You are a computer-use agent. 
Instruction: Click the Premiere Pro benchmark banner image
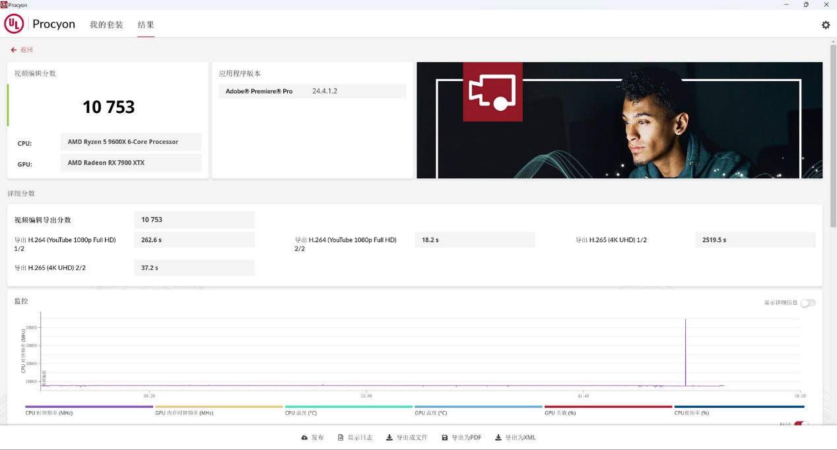point(619,120)
